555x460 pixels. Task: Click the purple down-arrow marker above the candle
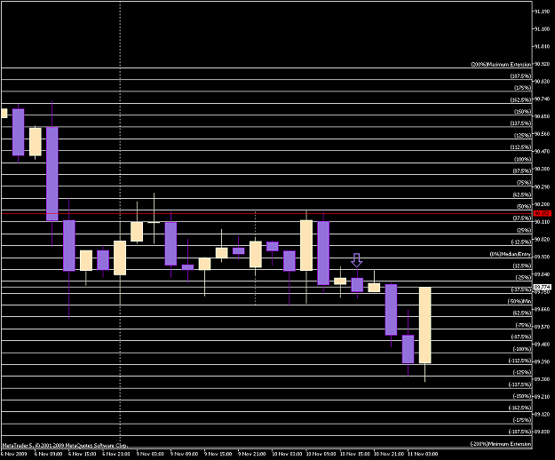(356, 259)
